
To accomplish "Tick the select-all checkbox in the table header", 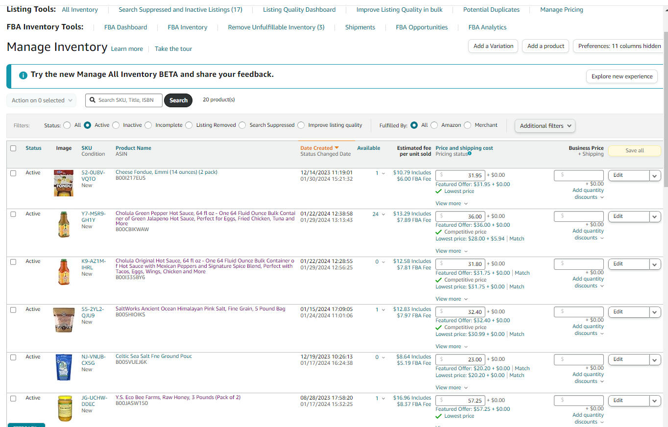I will click(13, 148).
